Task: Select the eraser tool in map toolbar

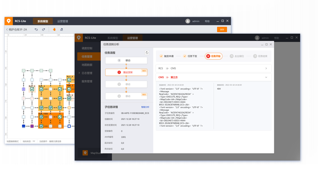Action: click(x=61, y=30)
